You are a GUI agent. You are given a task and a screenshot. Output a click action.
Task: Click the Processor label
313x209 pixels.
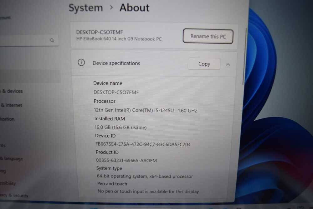(105, 101)
